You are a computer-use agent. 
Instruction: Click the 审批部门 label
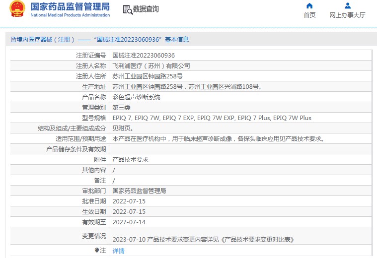(x=94, y=191)
